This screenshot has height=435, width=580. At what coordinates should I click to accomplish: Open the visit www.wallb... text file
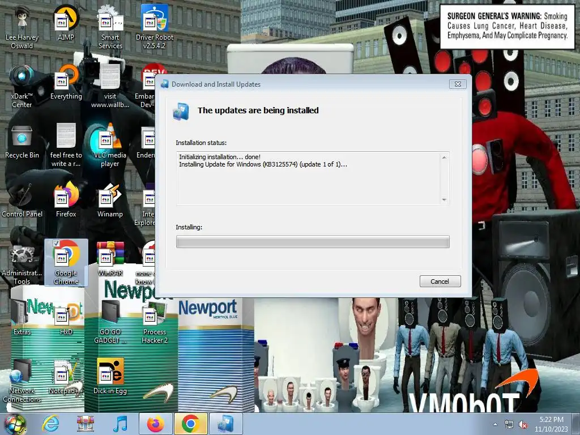pyautogui.click(x=110, y=87)
